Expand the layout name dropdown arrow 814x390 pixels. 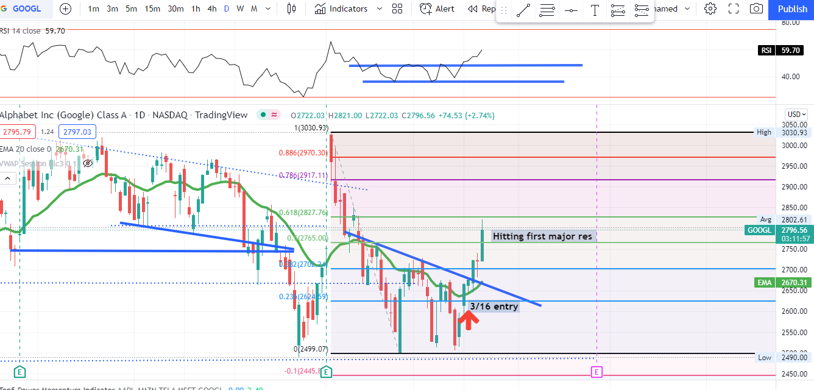(687, 9)
